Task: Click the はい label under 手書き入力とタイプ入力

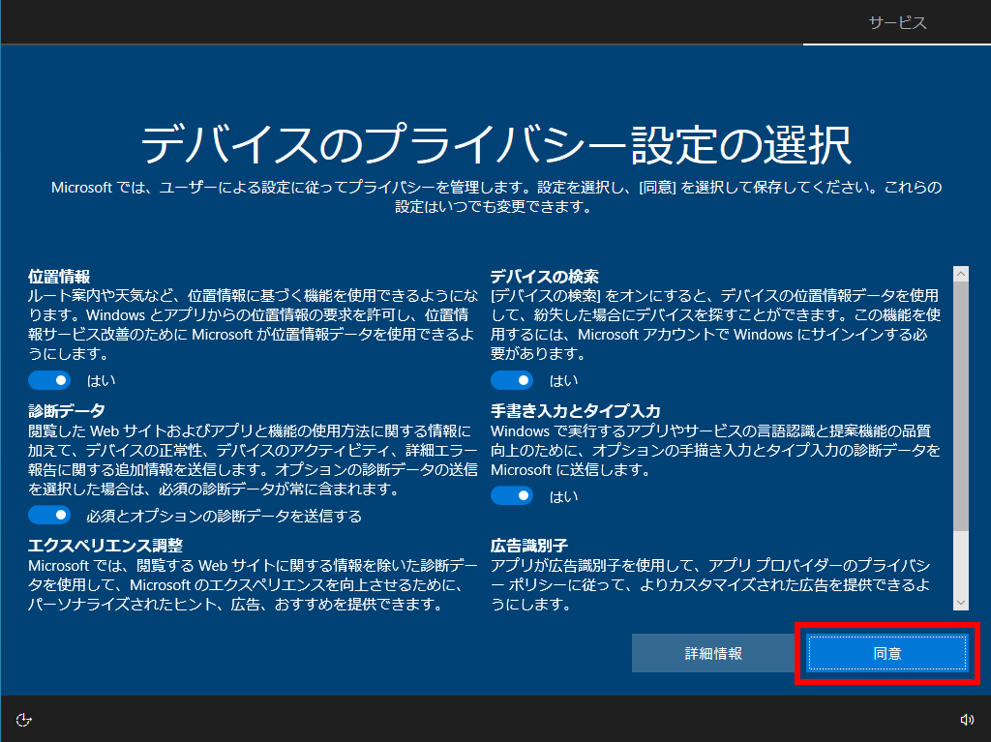Action: tap(564, 497)
